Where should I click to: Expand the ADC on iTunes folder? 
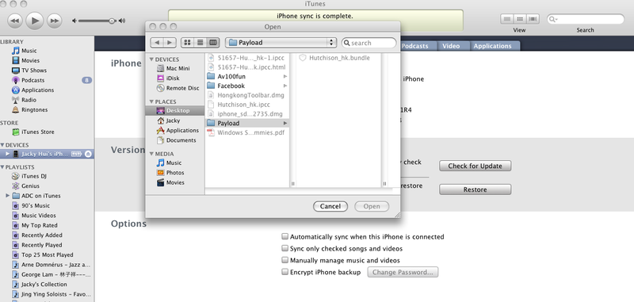[x=7, y=196]
